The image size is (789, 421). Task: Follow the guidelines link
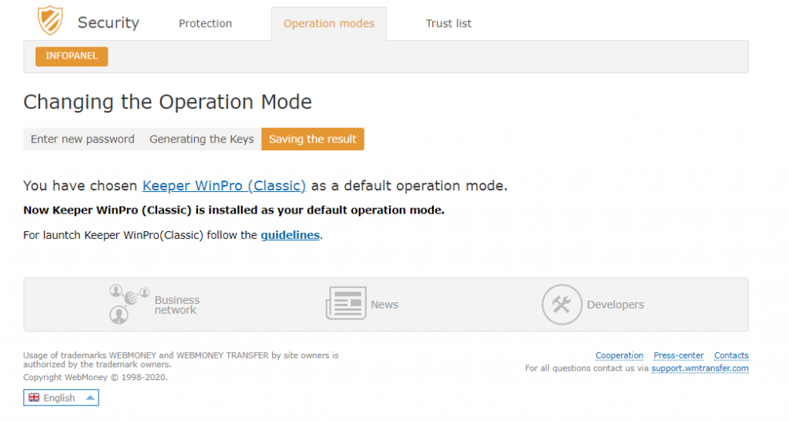(x=290, y=235)
